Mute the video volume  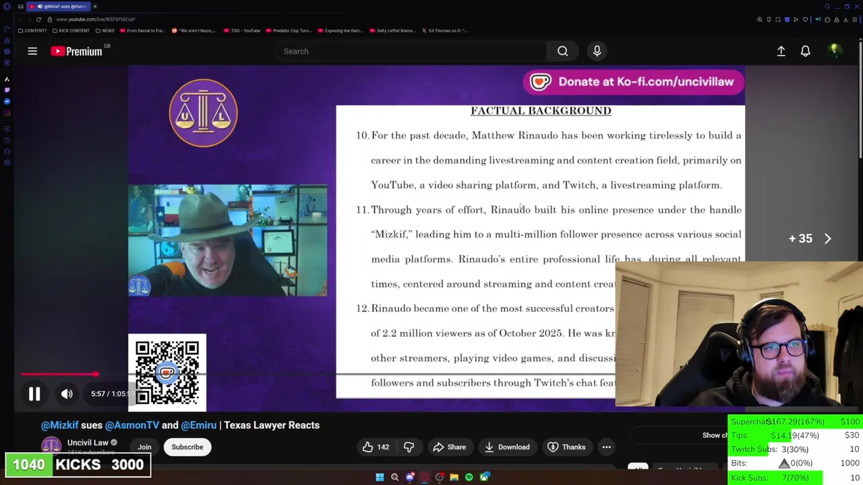(x=67, y=394)
